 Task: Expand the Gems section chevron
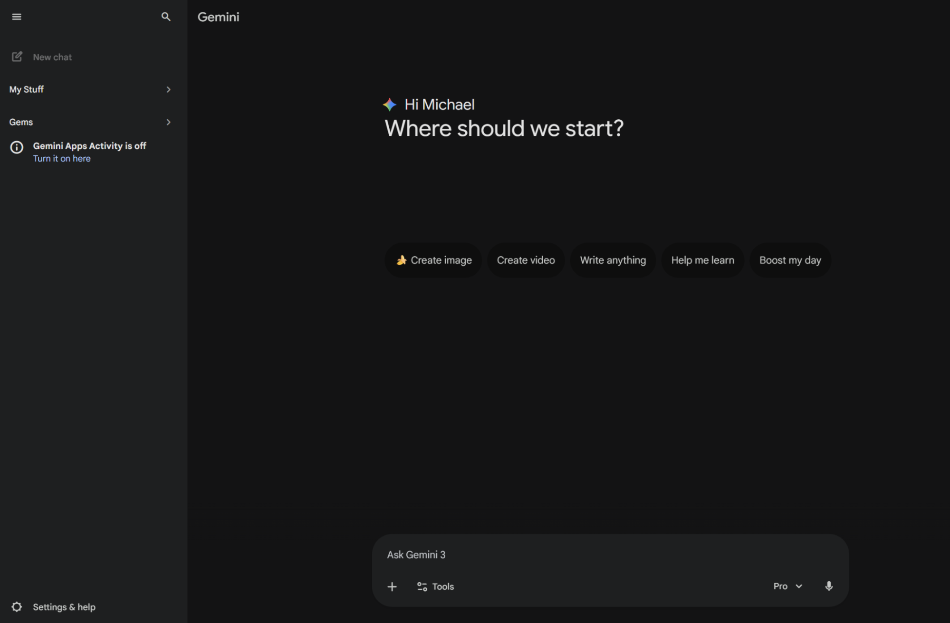(168, 122)
